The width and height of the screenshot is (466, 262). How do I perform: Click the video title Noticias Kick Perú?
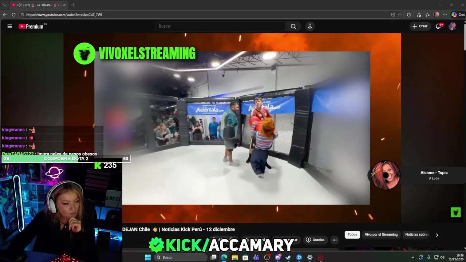(178, 229)
